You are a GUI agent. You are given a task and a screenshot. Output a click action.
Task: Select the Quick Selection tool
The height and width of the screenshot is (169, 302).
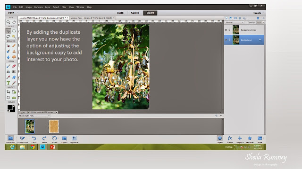pyautogui.click(x=14, y=37)
